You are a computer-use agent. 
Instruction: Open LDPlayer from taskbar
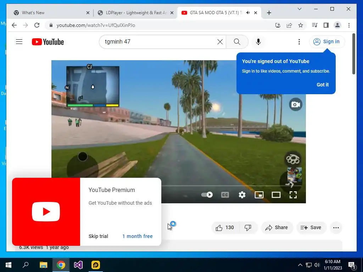tap(96, 265)
